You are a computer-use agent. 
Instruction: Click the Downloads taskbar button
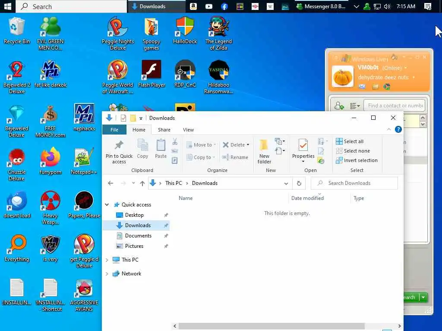point(157,6)
